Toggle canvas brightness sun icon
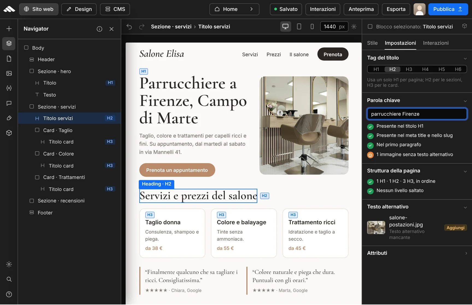The width and height of the screenshot is (472, 305). 354,26
